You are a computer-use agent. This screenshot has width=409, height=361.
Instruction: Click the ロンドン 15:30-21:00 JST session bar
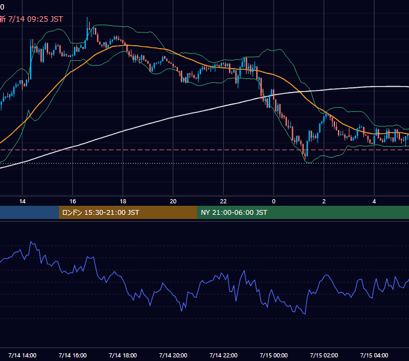128,212
